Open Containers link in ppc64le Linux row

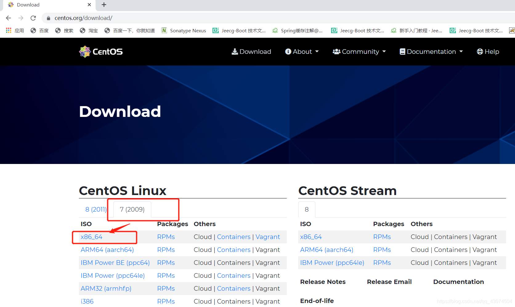click(234, 276)
